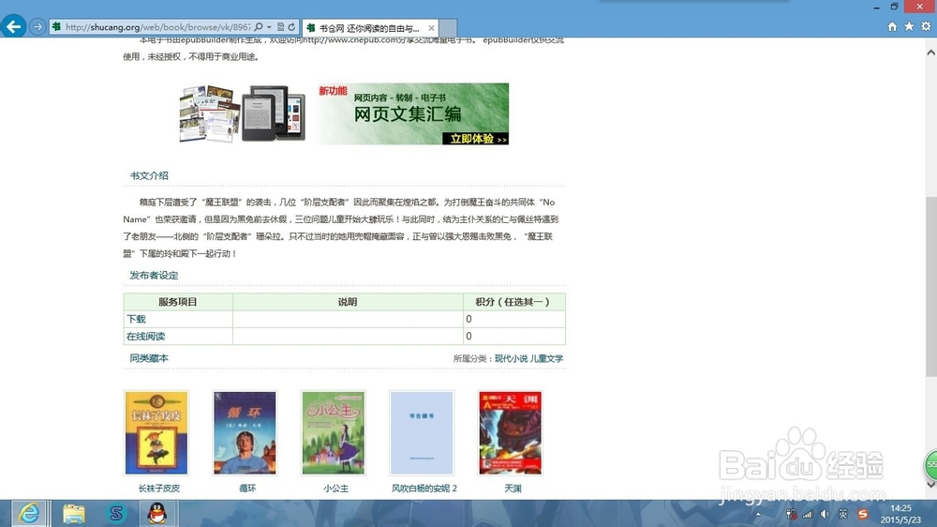Screen dimensions: 937x527
Task: Click the 说明 table header
Action: (348, 302)
